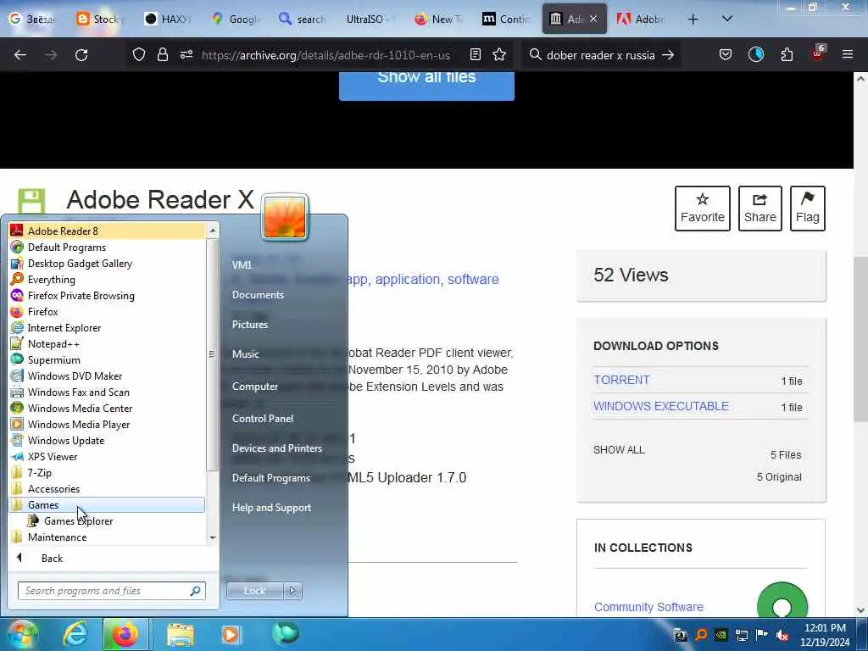Expand the 7-Zip folder
Screen dimensions: 868x651
click(106, 472)
